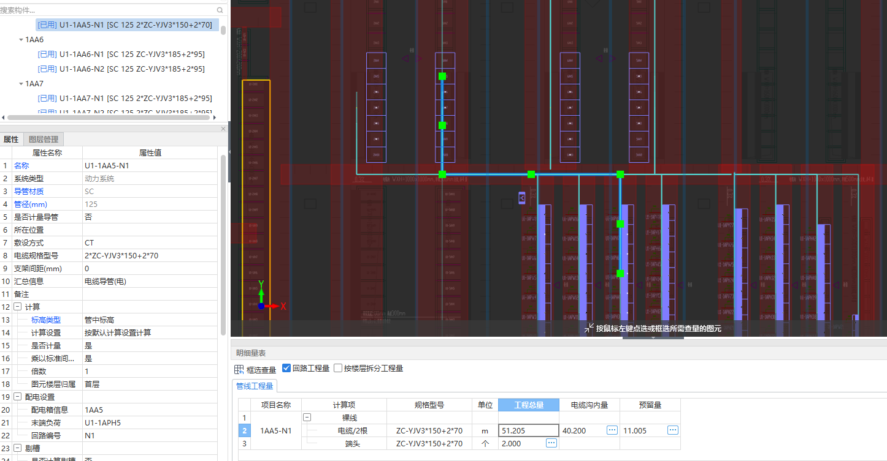Click the 1AA5-N1 project name cell
Viewport: 887px width, 461px height.
[276, 430]
